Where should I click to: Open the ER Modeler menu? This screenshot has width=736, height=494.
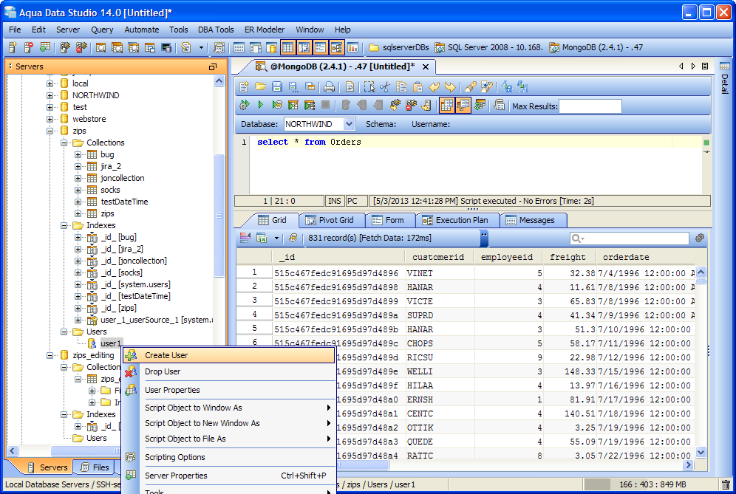click(x=265, y=30)
